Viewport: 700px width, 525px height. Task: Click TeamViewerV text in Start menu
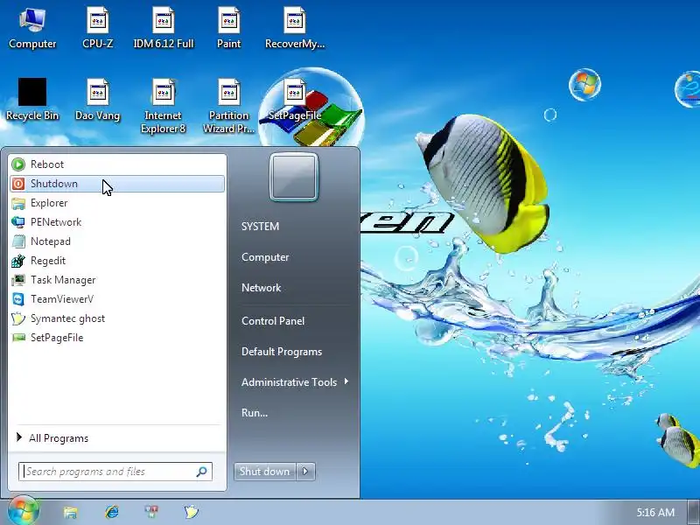(x=62, y=299)
